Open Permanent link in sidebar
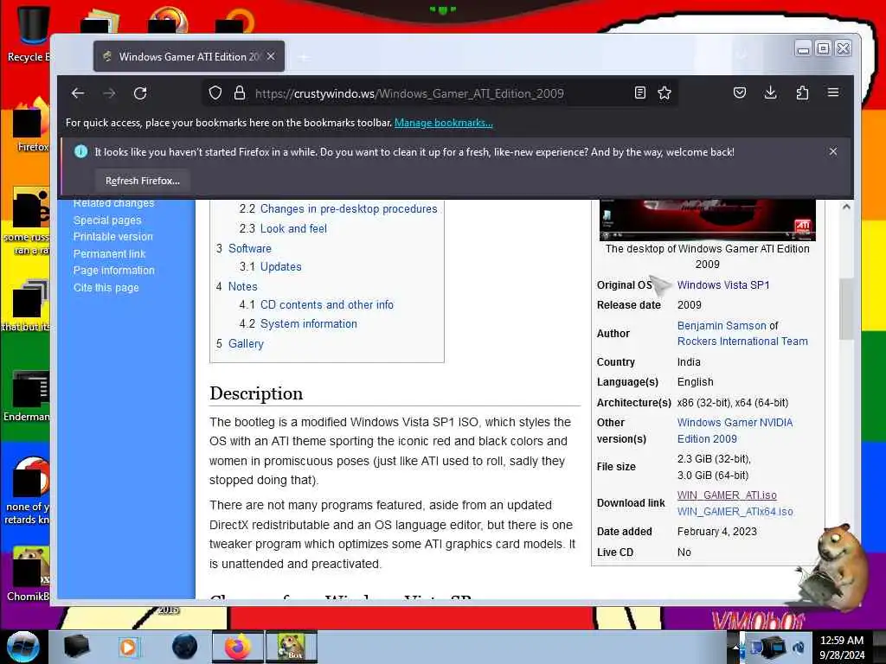This screenshot has height=664, width=886. coord(110,254)
